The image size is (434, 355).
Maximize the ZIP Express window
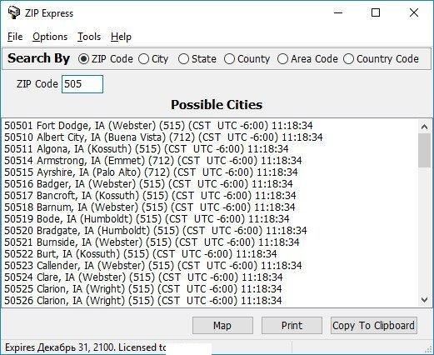click(376, 12)
